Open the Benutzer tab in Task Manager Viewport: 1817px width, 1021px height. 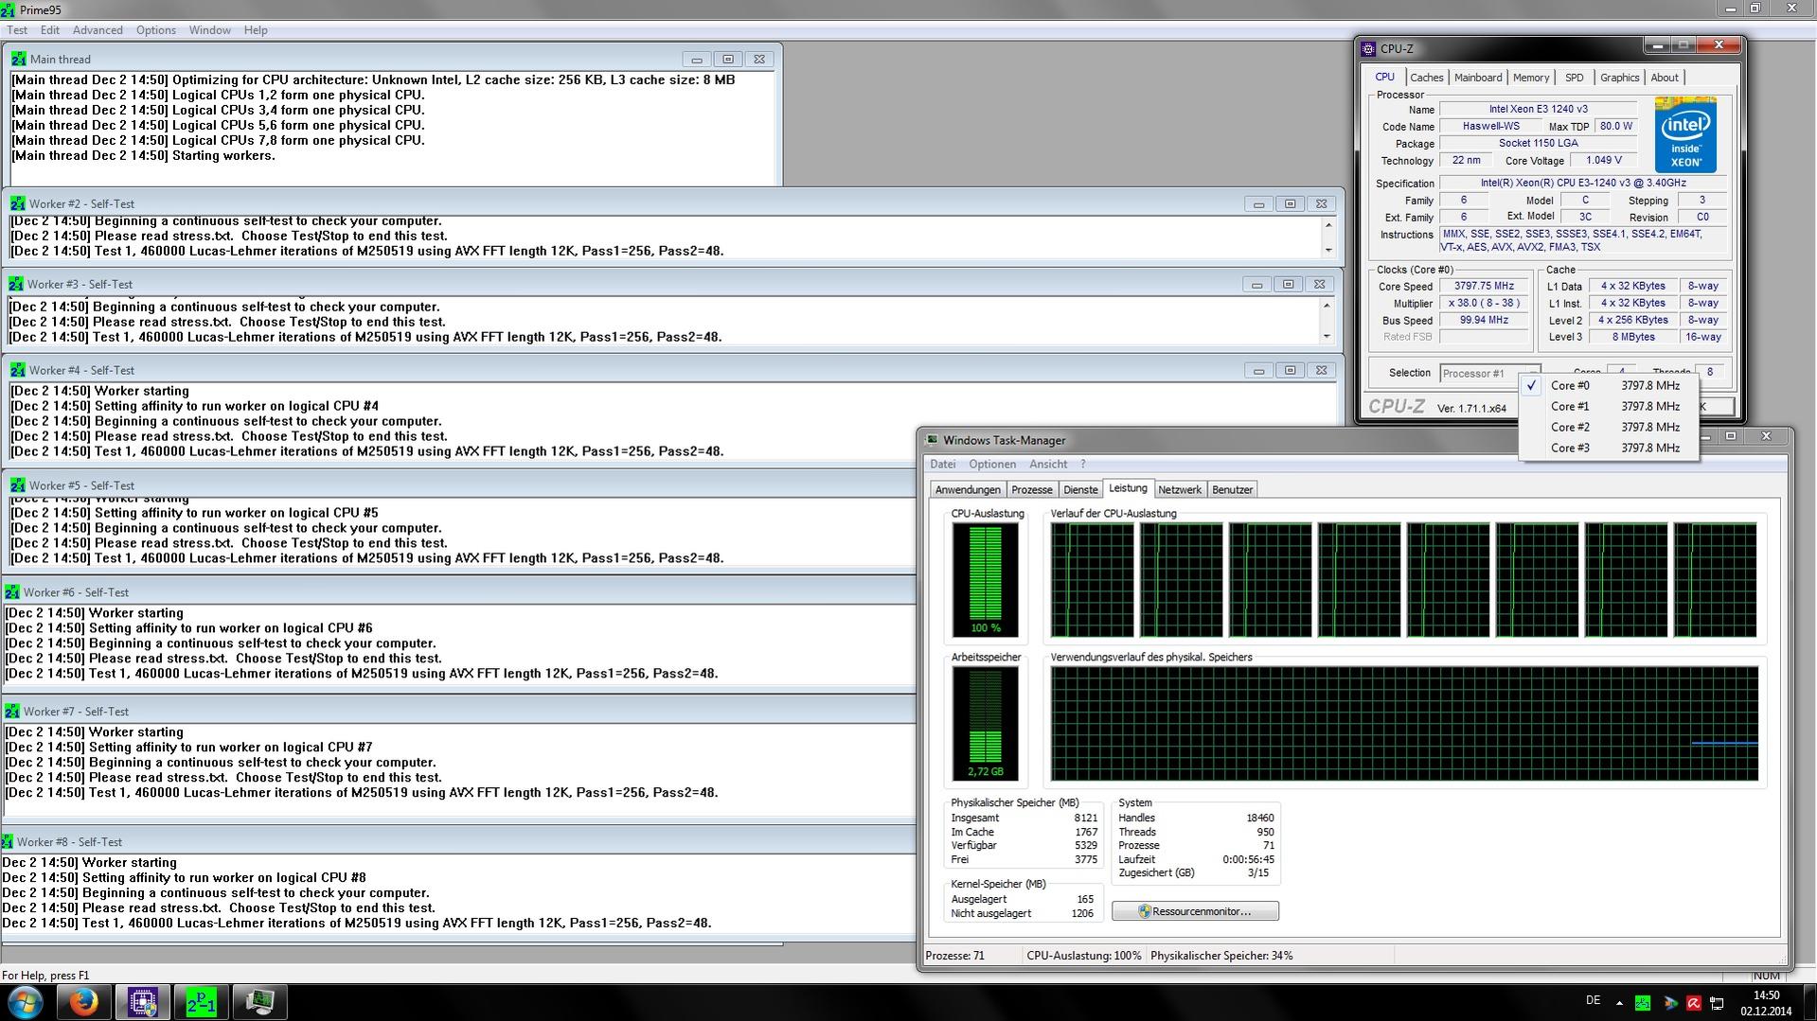pyautogui.click(x=1232, y=490)
